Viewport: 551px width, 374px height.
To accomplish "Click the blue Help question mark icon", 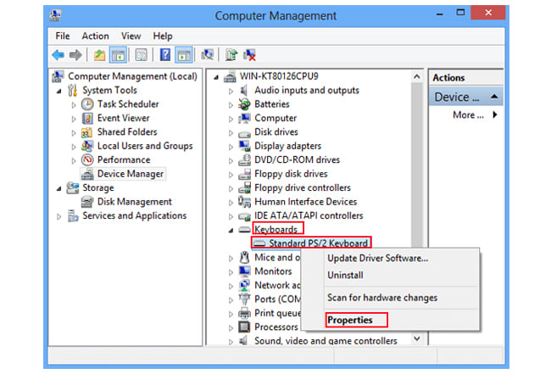I will click(x=164, y=55).
